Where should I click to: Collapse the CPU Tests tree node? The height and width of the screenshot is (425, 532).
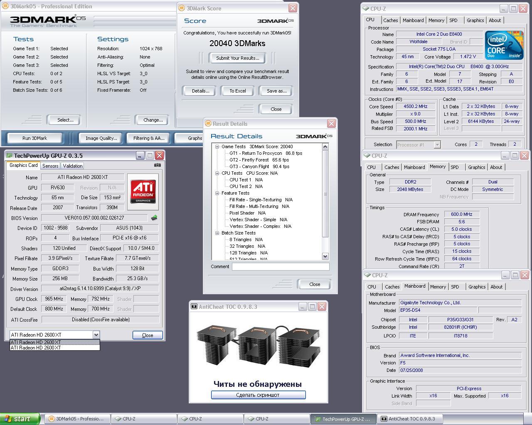point(217,173)
